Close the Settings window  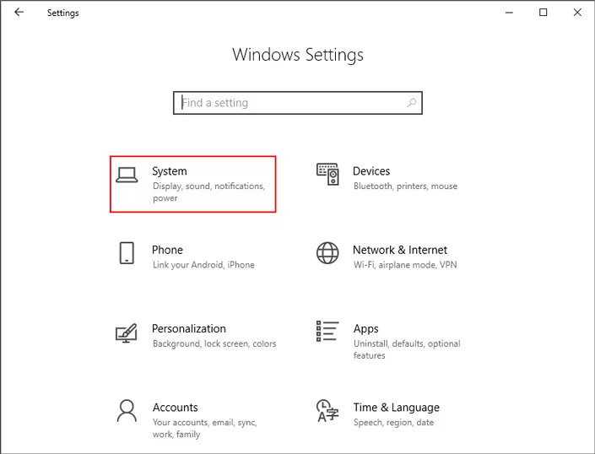(x=577, y=13)
